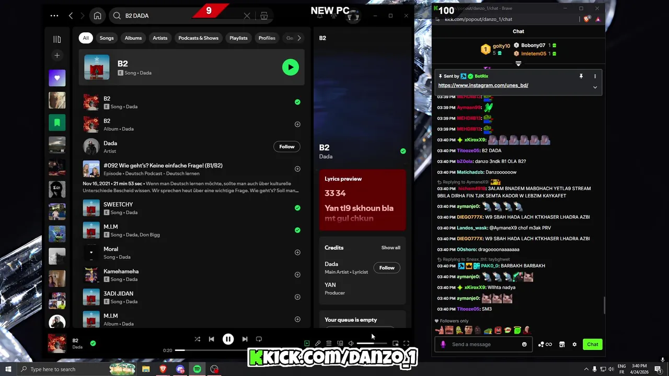Collapse Your Library sidebar icon
Image resolution: width=669 pixels, height=376 pixels.
(57, 39)
